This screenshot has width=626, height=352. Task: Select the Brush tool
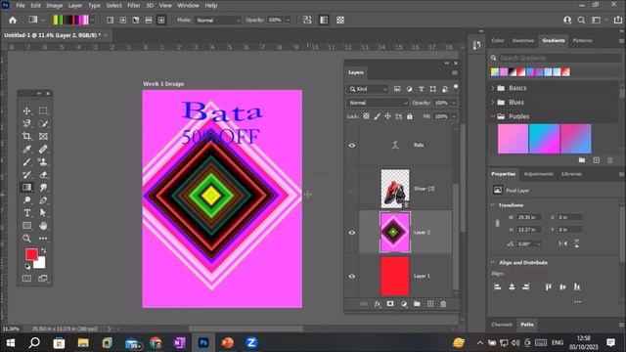(x=26, y=162)
